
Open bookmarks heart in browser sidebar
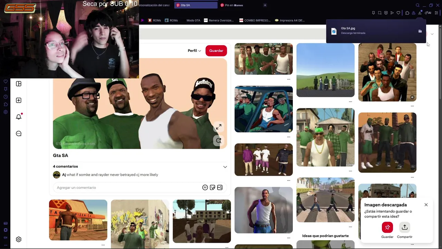[6, 82]
